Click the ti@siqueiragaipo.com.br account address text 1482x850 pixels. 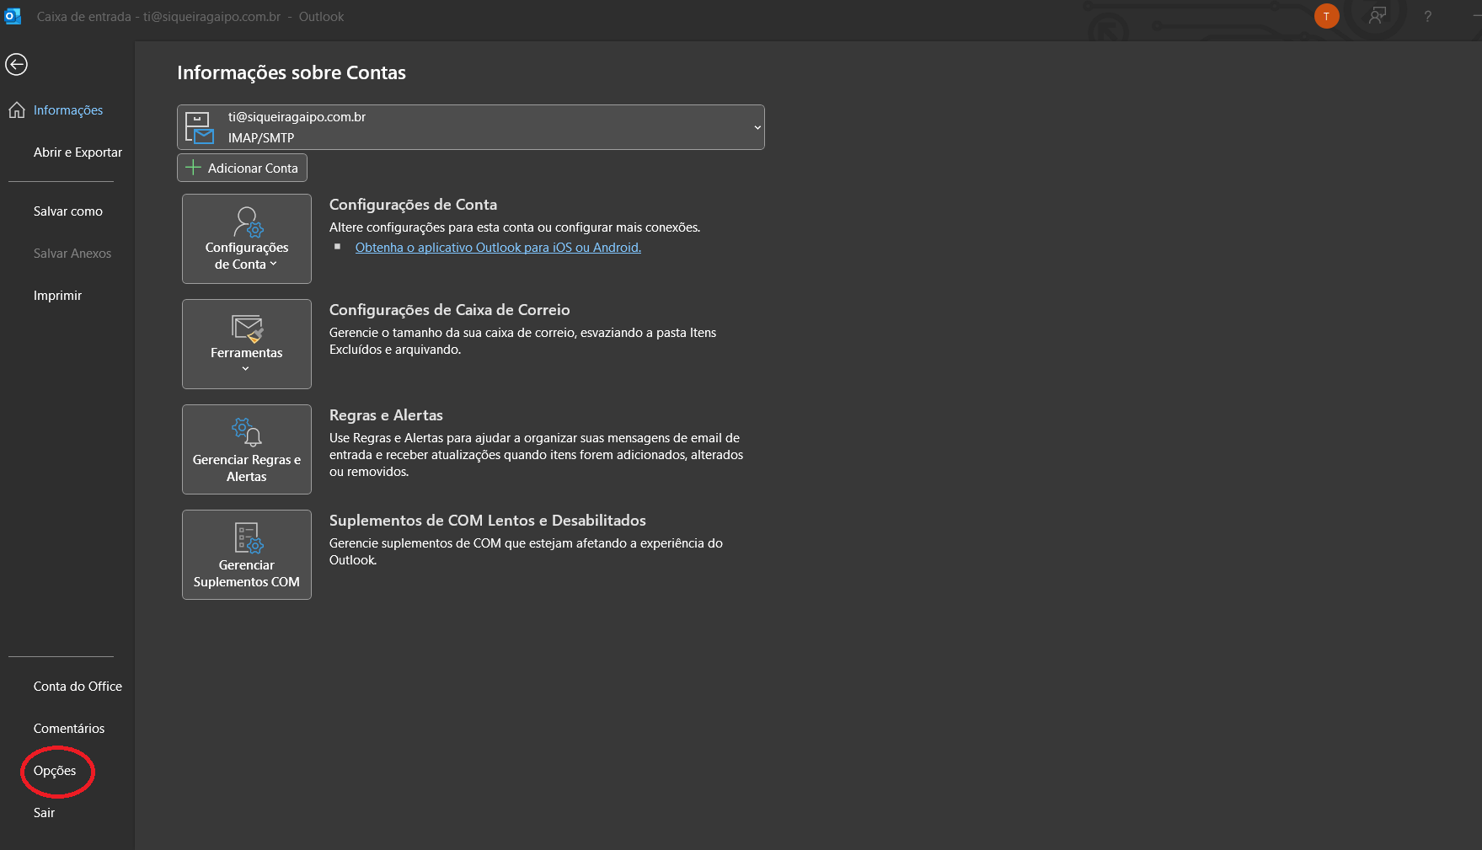pos(297,117)
